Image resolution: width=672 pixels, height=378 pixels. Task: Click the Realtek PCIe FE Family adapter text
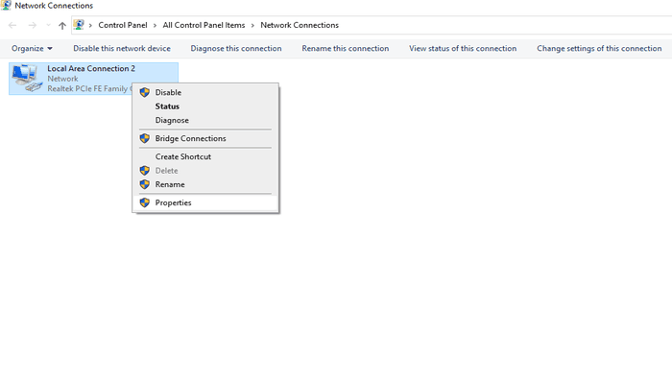tap(89, 88)
